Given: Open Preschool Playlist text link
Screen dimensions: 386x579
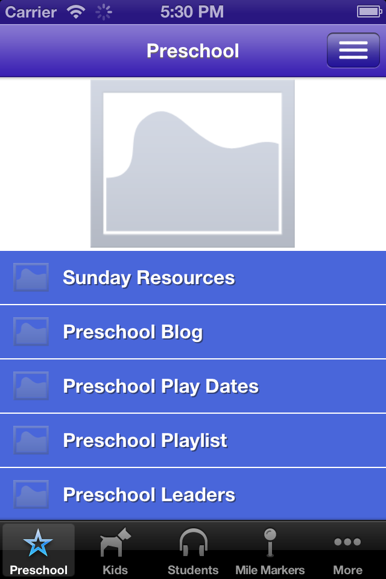Looking at the screenshot, I should point(145,441).
